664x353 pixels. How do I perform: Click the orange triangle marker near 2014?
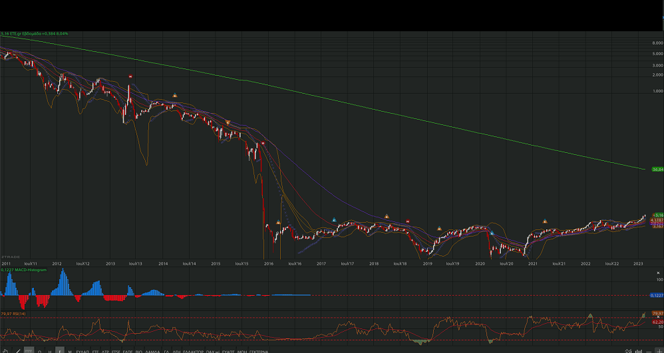[x=175, y=96]
